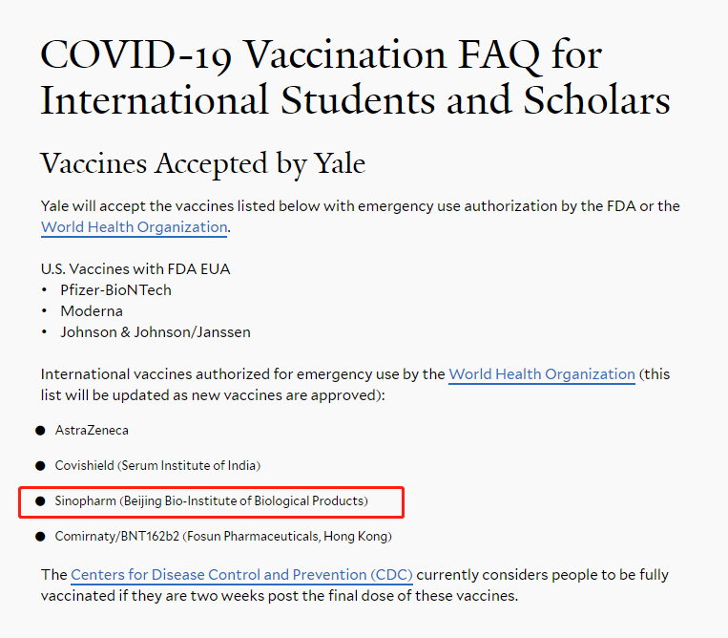This screenshot has height=638, width=728.
Task: Click the bullet dot beside AstraZeneca
Action: (x=40, y=431)
